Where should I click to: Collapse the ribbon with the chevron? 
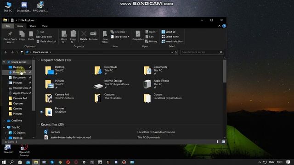(219, 26)
